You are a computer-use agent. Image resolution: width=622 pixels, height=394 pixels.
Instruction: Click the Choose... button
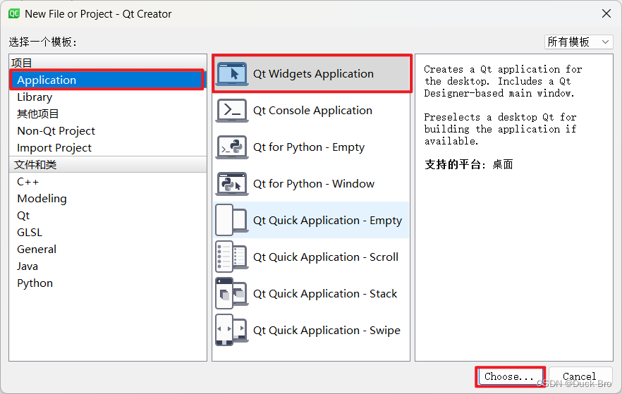point(510,376)
